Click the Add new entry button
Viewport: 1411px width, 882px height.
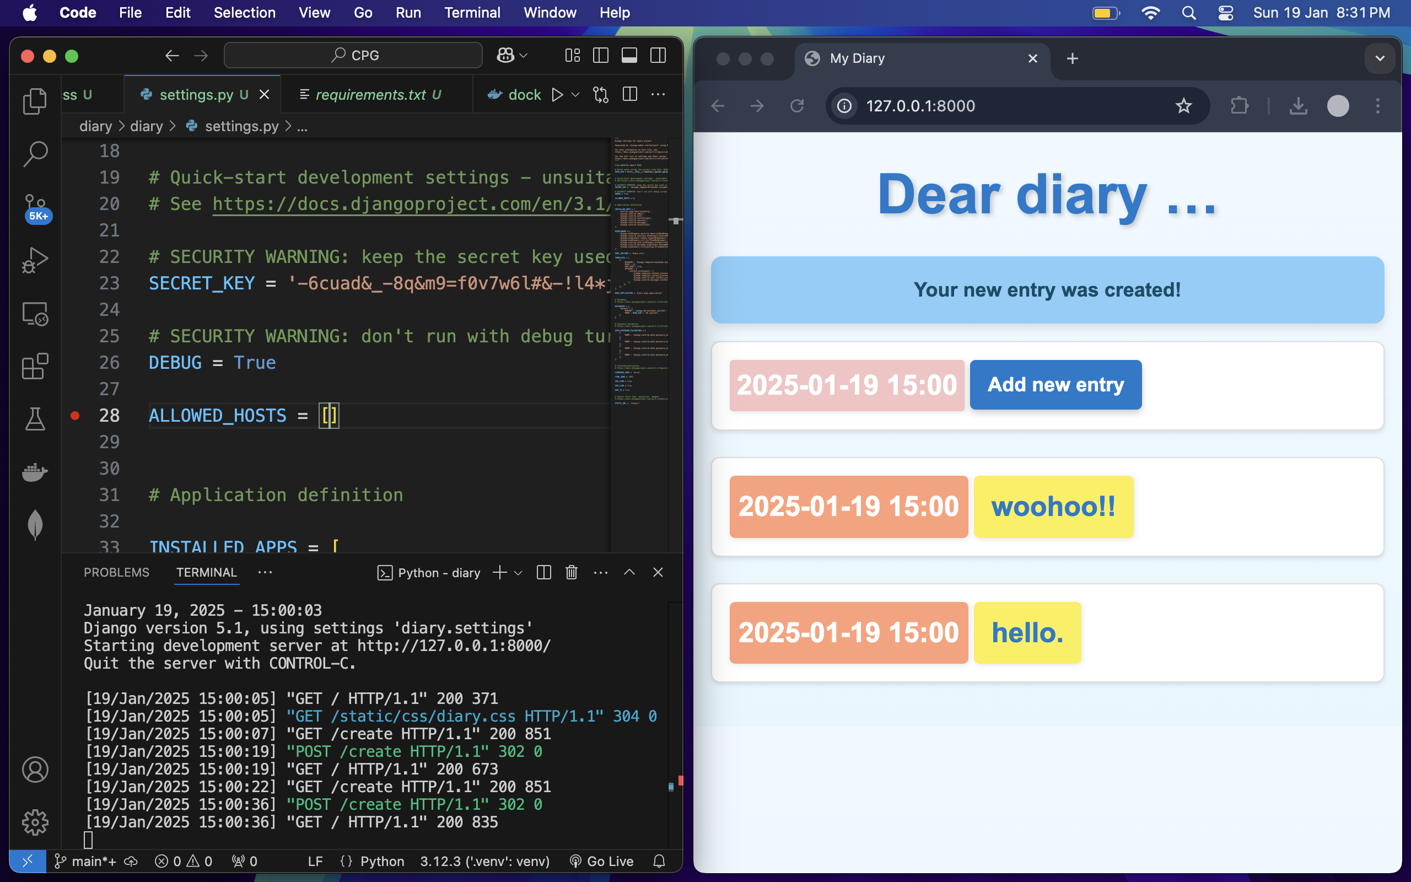(1055, 384)
